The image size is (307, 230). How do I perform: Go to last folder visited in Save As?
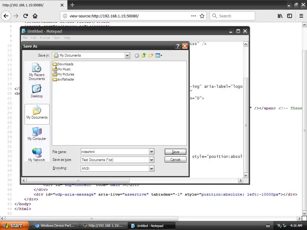pos(137,55)
